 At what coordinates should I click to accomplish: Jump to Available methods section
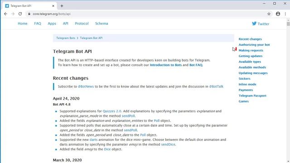coord(252,67)
